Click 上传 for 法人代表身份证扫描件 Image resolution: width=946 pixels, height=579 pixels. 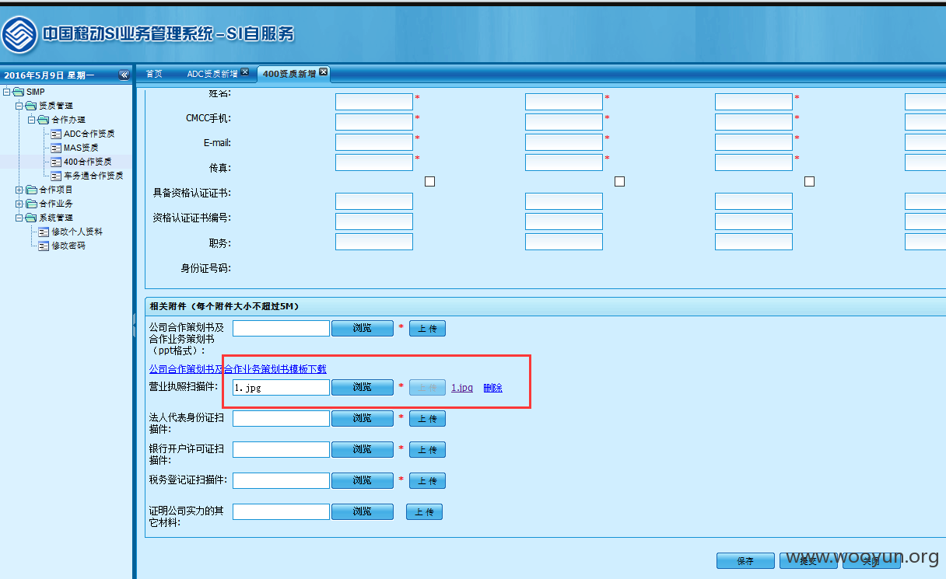point(427,419)
